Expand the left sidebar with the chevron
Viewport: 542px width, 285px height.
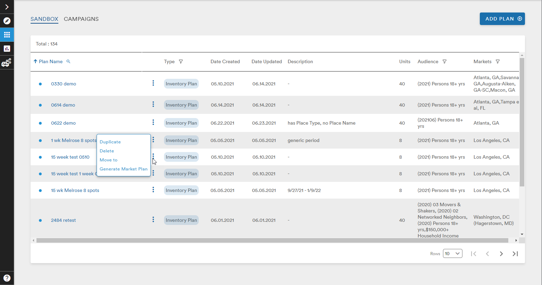click(7, 7)
